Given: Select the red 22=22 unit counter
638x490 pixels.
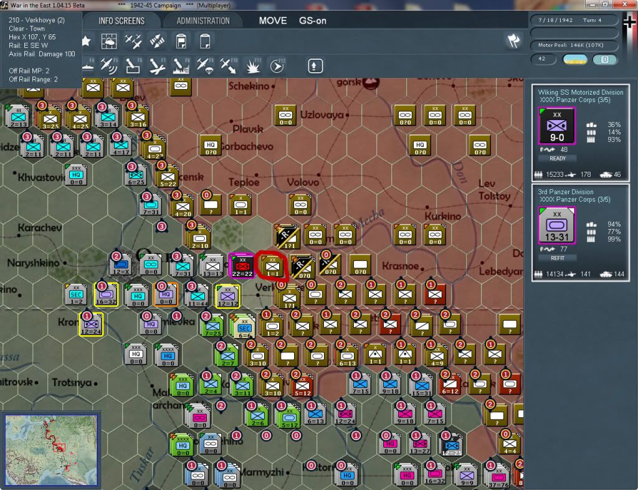Looking at the screenshot, I should pyautogui.click(x=242, y=266).
